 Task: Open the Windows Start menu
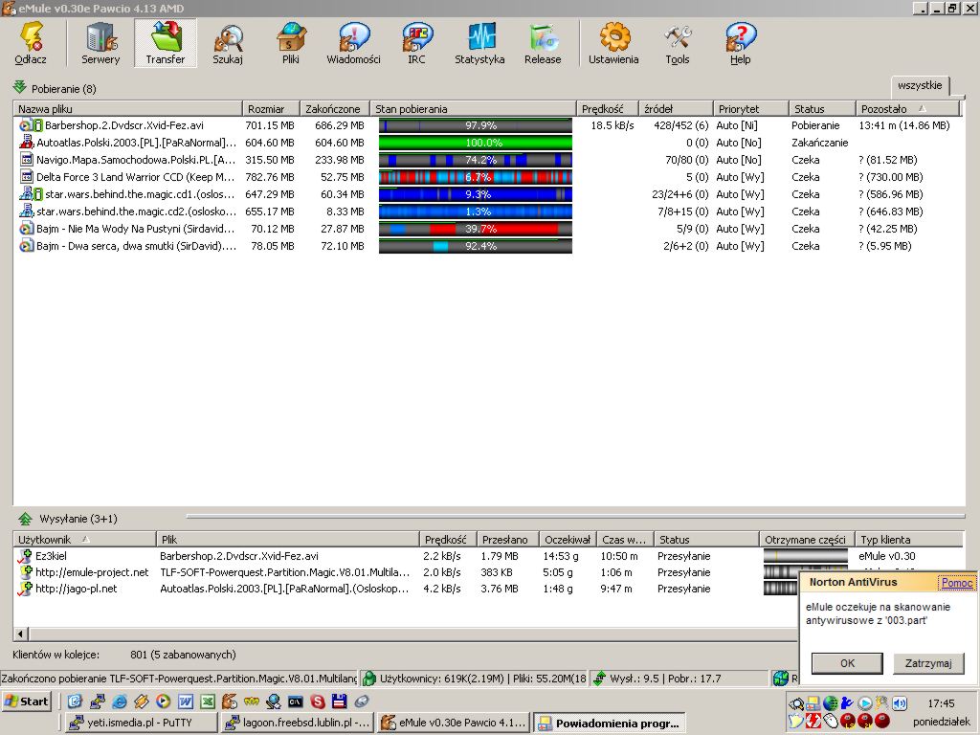click(x=26, y=702)
